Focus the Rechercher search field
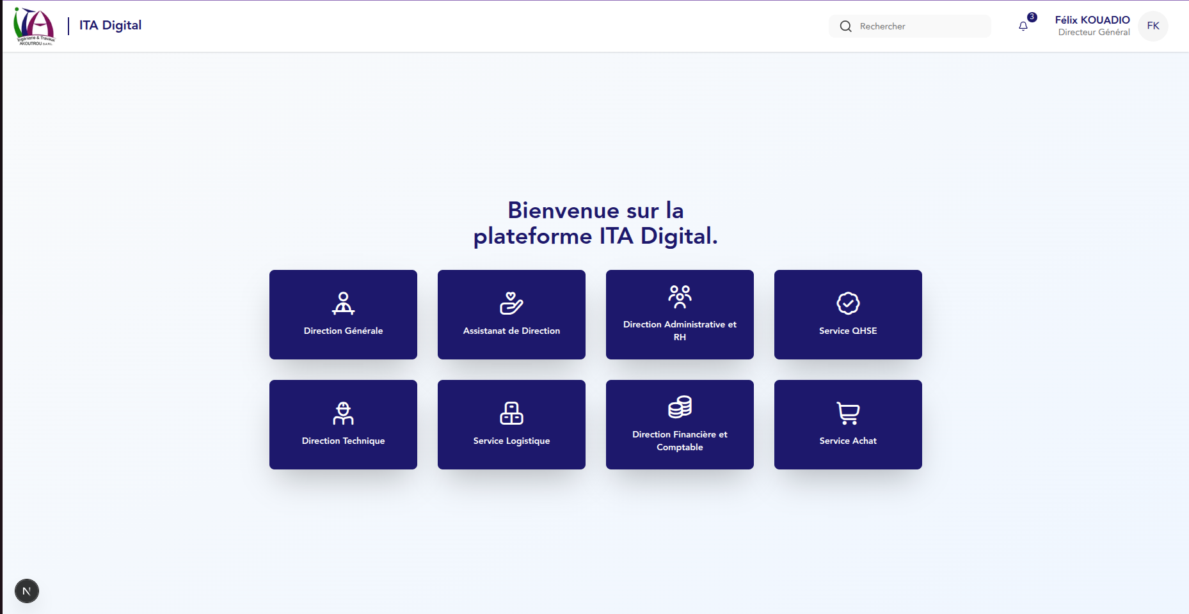The width and height of the screenshot is (1189, 614). [x=922, y=26]
